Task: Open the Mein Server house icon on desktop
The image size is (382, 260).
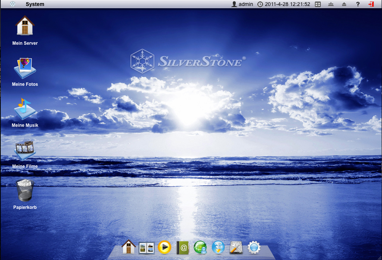Action: (x=25, y=26)
